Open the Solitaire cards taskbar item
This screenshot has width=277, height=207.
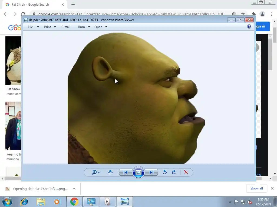coord(108,202)
